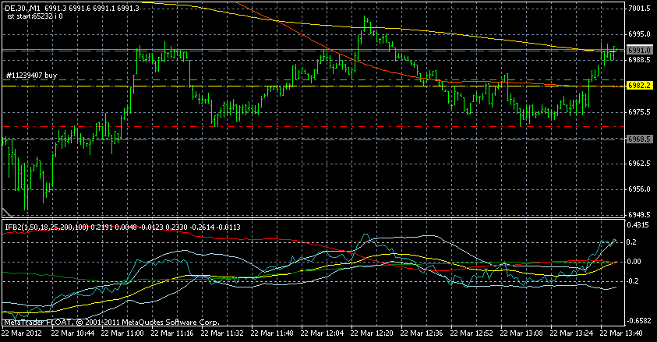Click the -0.6582 indicator scale value
Viewport: 657px width, 342px height.
pyautogui.click(x=639, y=321)
